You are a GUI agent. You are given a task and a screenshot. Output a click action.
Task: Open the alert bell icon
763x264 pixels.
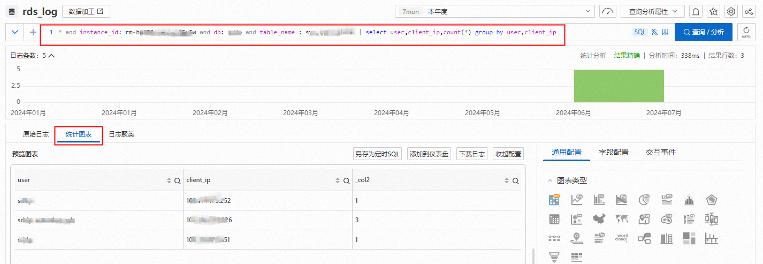click(x=696, y=11)
